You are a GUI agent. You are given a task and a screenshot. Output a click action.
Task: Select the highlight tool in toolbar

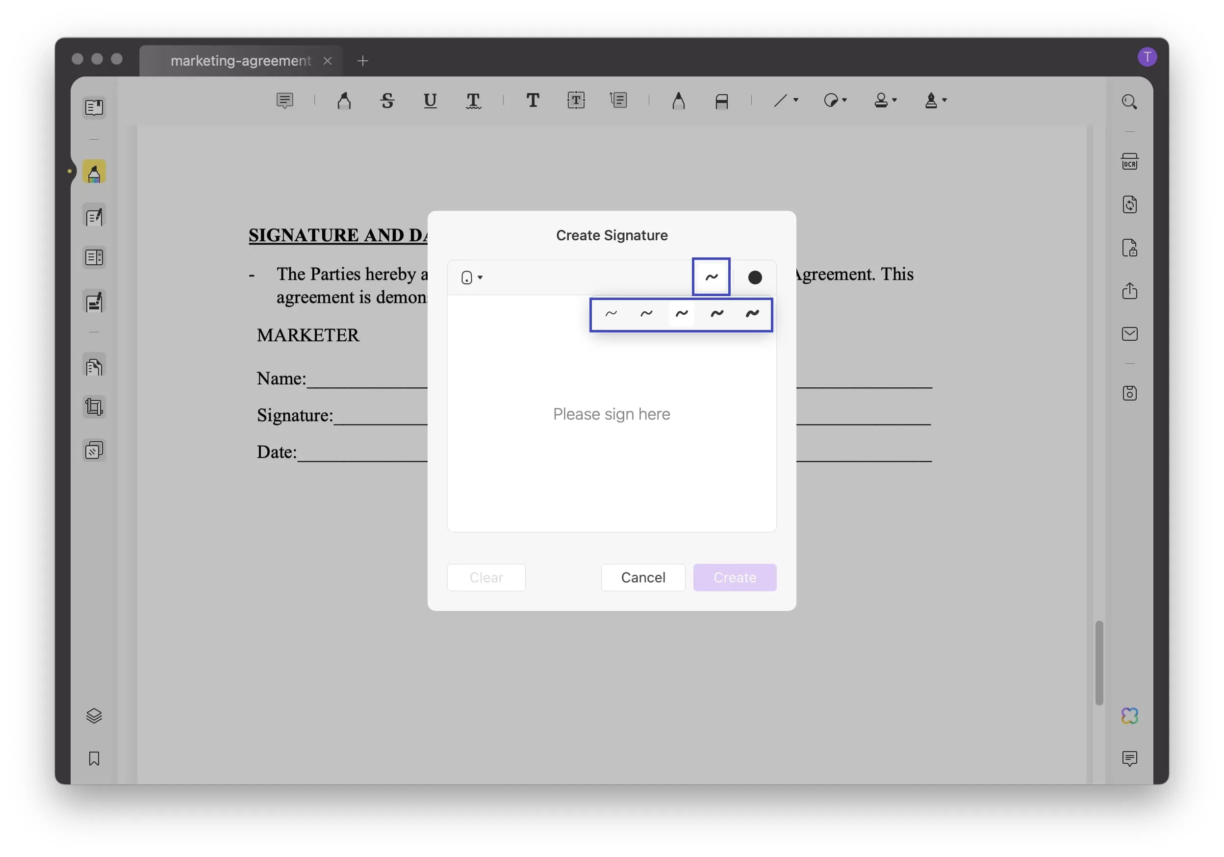343,101
